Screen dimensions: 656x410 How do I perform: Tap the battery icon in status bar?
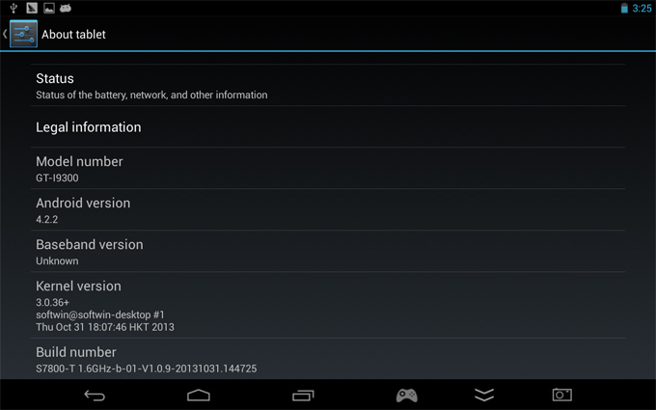coord(624,8)
